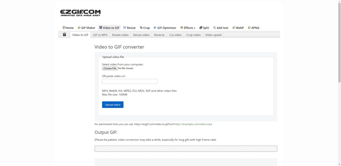Open the example.com/video.mp4 link
This screenshot has width=341, height=166.
coord(193,124)
